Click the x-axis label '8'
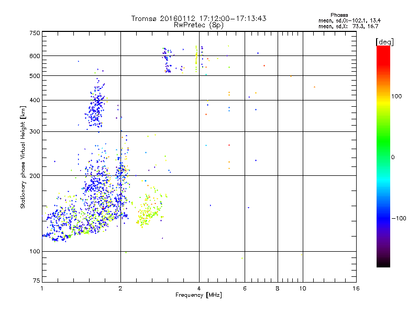The image size is (419, 314). tap(278, 288)
